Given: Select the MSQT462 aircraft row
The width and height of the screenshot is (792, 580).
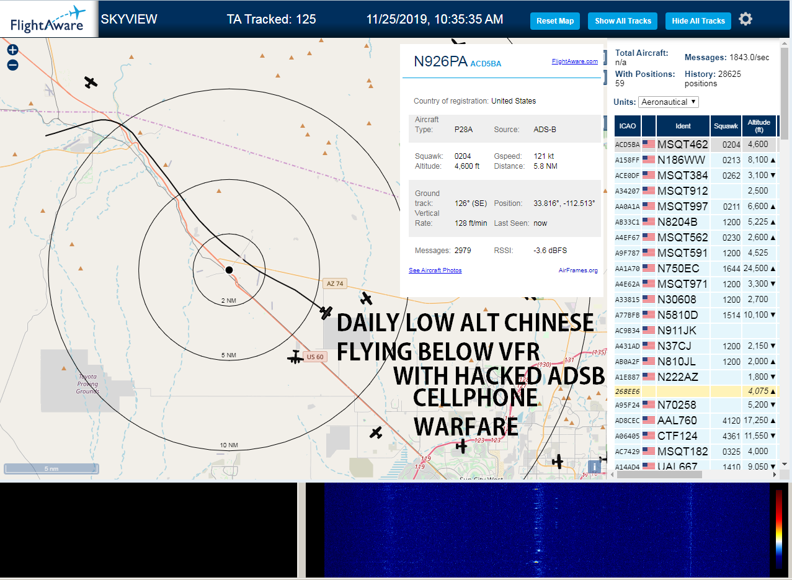Looking at the screenshot, I should [x=696, y=144].
